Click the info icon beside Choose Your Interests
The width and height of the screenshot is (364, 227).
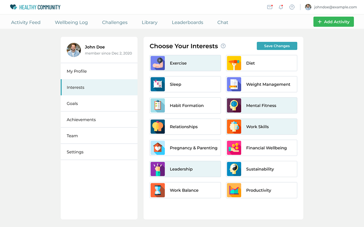click(x=223, y=46)
